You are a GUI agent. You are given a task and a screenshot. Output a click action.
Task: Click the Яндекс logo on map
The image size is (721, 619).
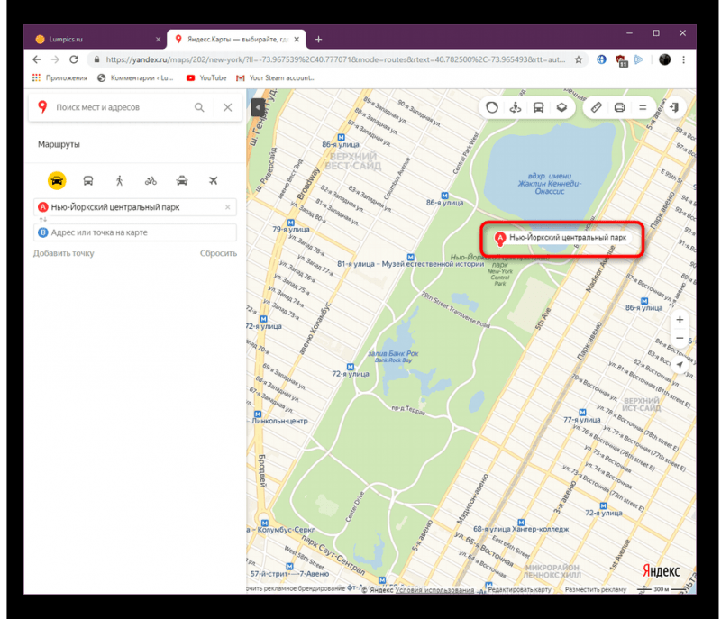662,571
